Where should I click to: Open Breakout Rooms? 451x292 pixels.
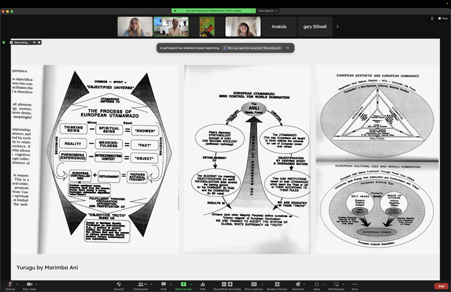277,286
